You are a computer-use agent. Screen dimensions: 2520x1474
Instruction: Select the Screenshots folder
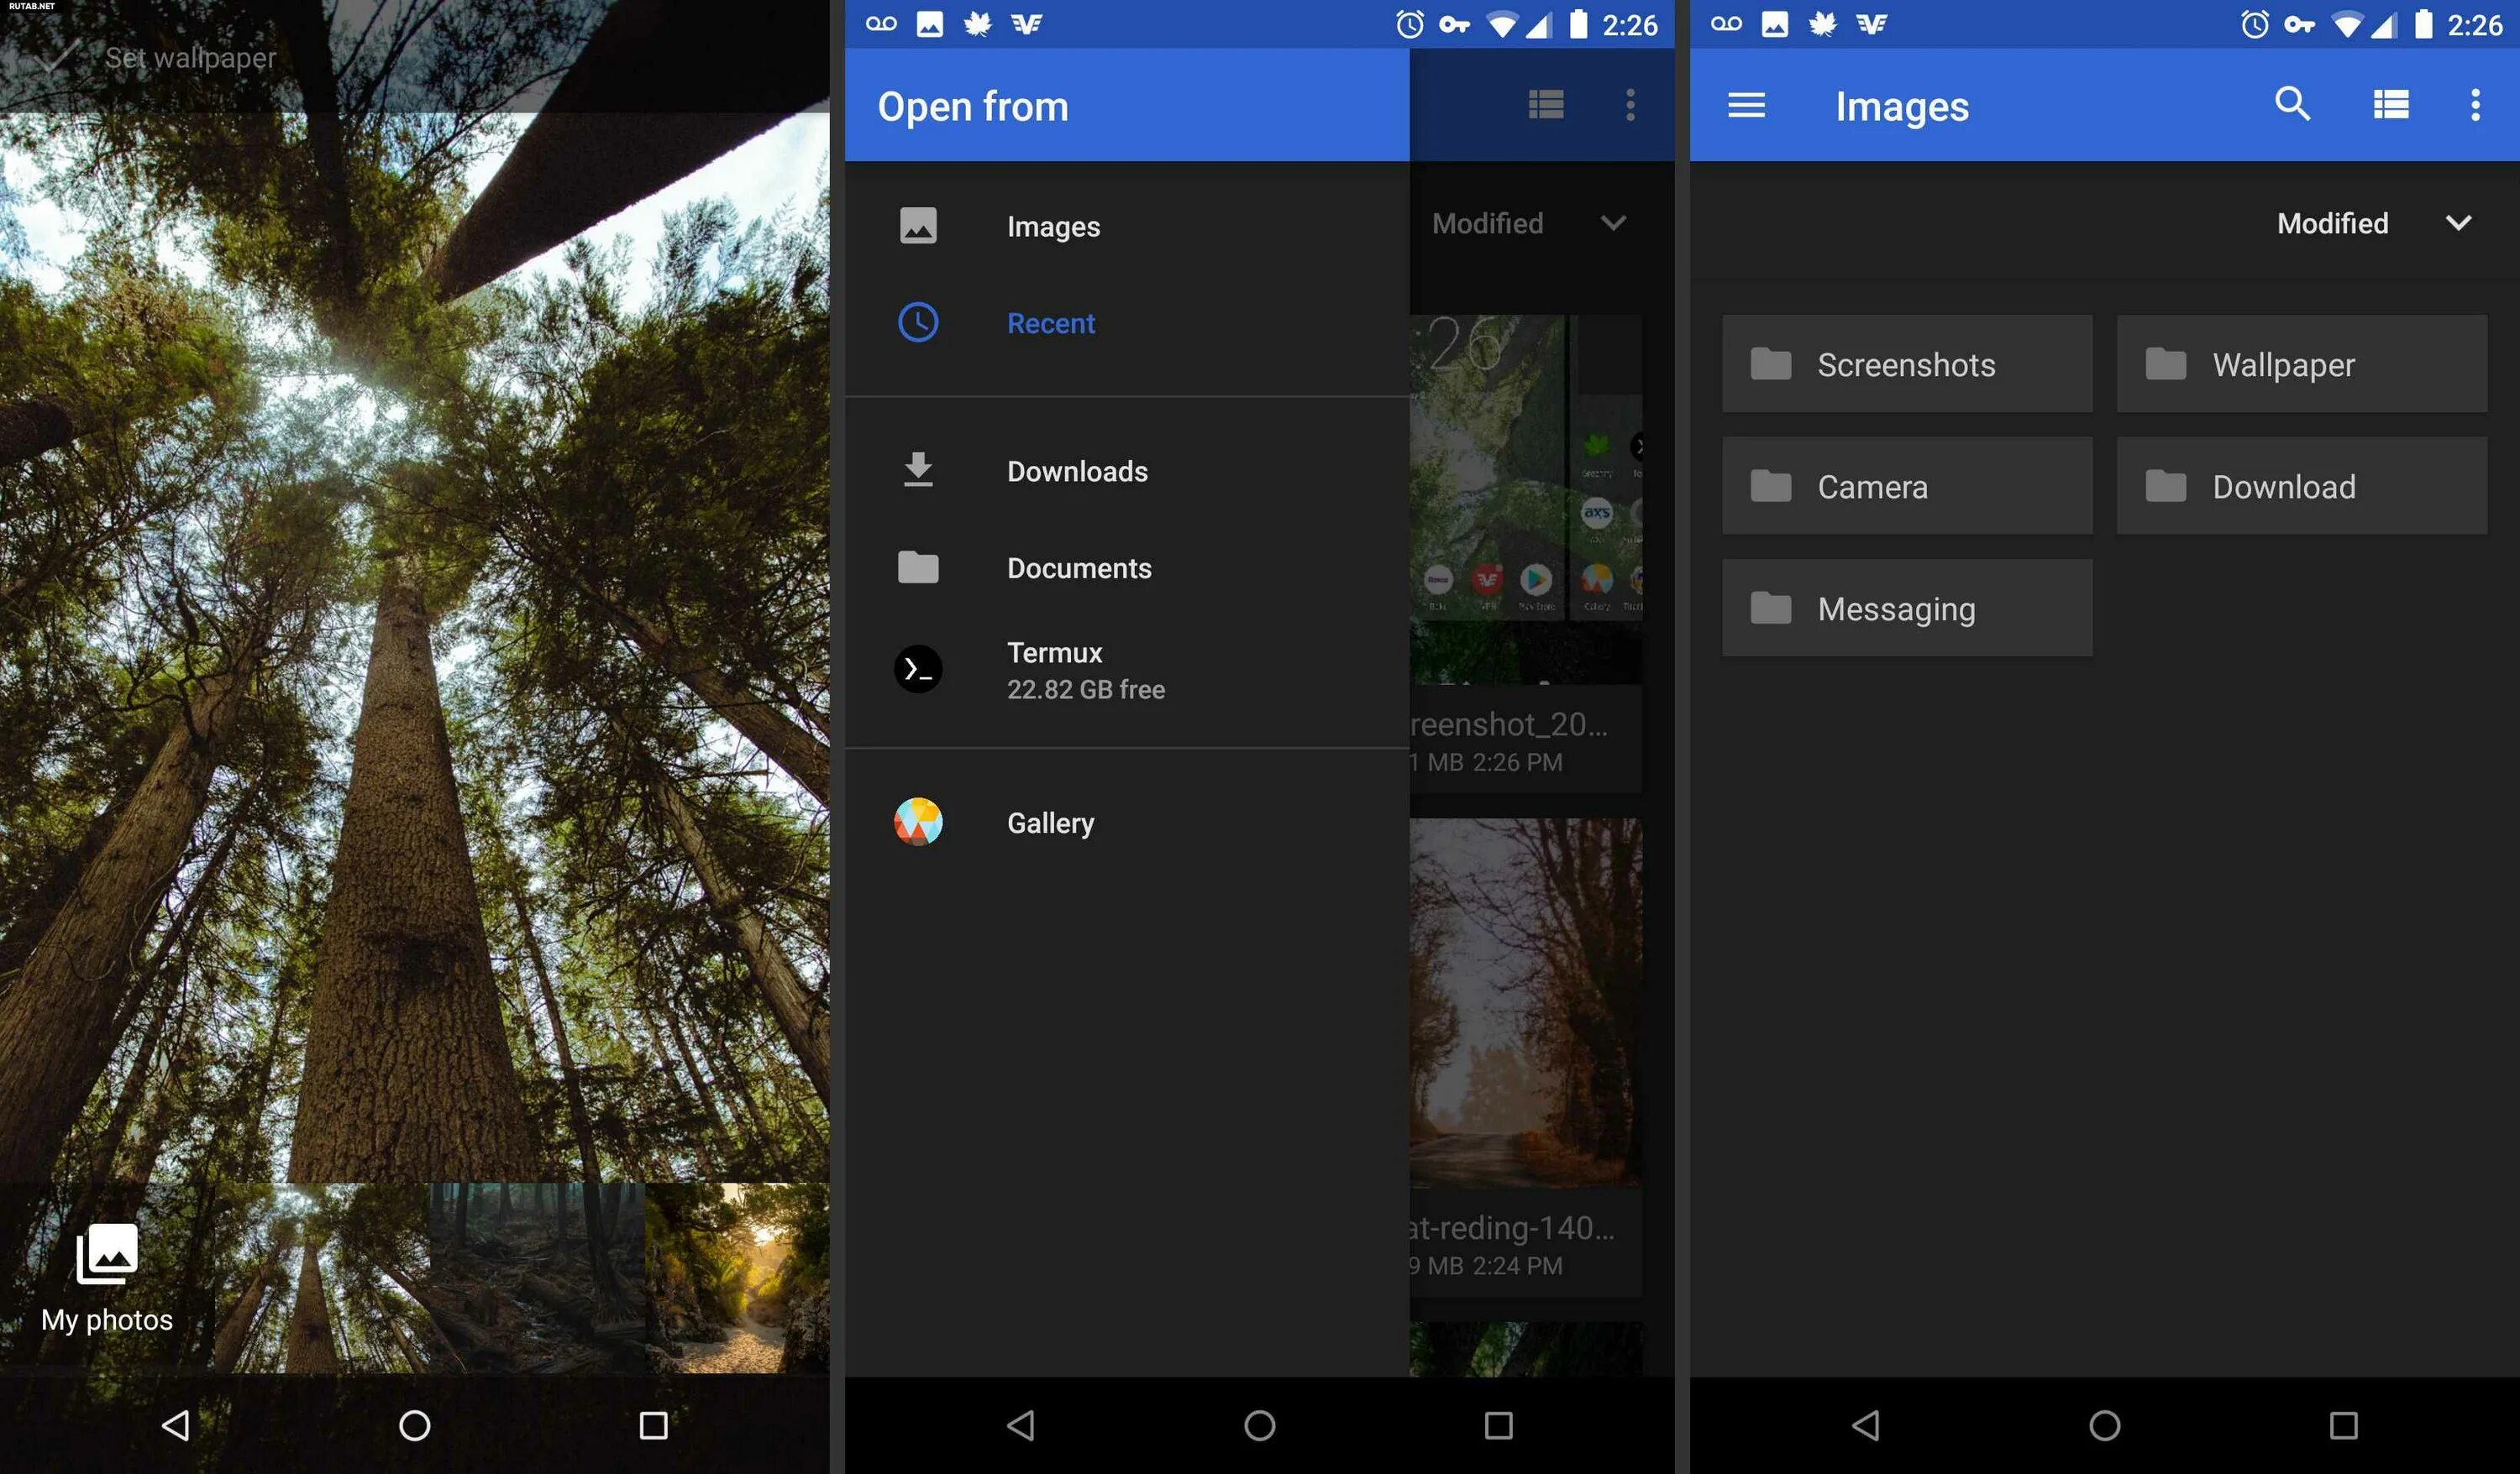click(1905, 363)
